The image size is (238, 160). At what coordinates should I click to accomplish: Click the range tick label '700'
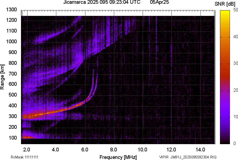[x=13, y=74]
